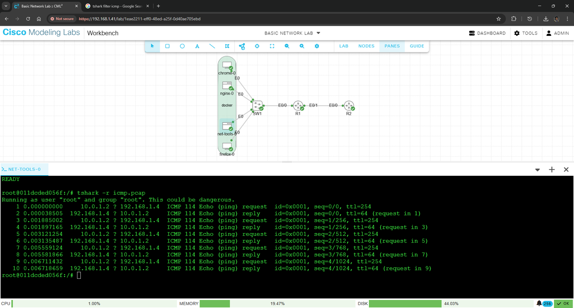Open a new browser tab
Viewport: 574px width, 308px height.
click(158, 6)
